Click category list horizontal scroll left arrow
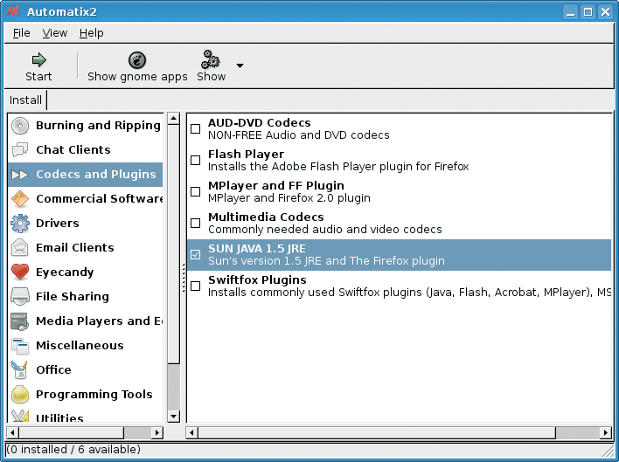 [x=12, y=433]
